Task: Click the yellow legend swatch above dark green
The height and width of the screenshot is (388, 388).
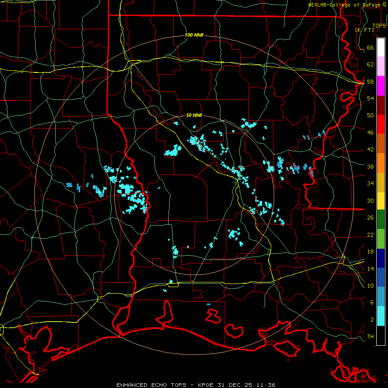Action: (381, 201)
